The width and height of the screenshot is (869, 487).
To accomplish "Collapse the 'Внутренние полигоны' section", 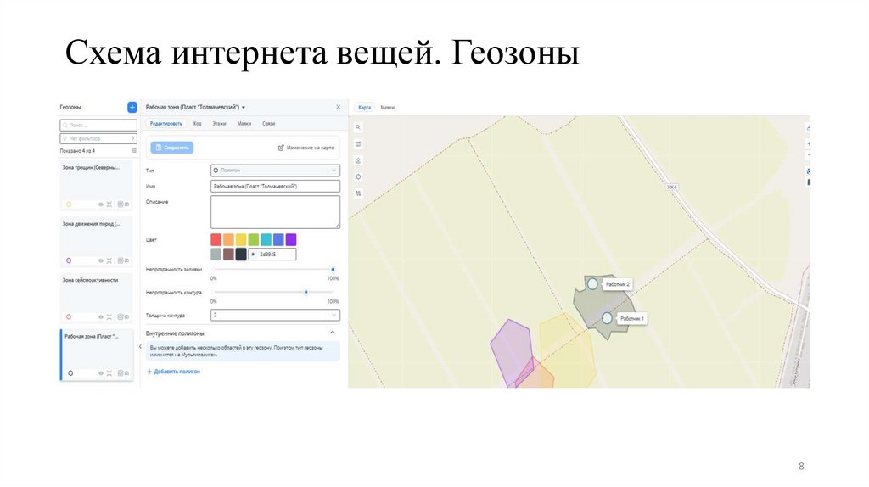I will point(333,333).
